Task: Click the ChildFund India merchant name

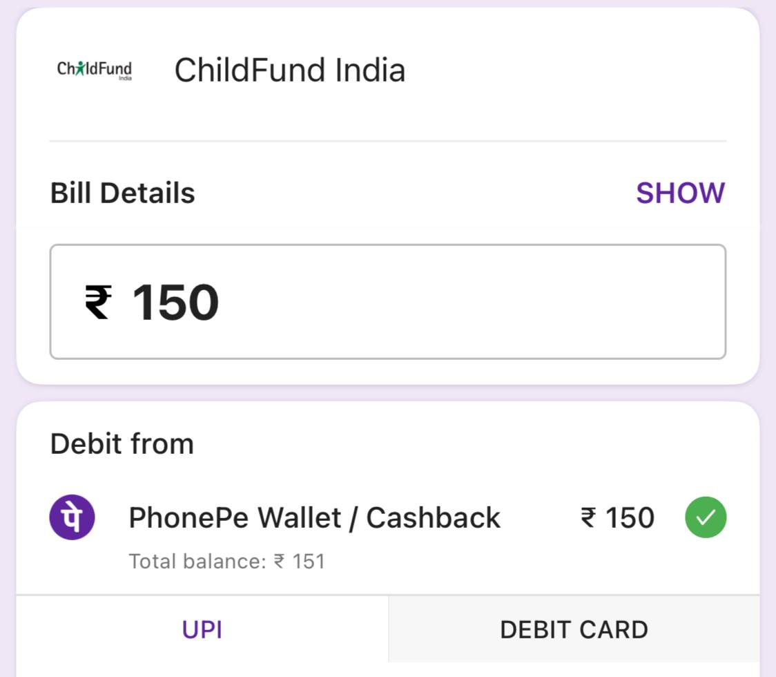Action: 289,70
